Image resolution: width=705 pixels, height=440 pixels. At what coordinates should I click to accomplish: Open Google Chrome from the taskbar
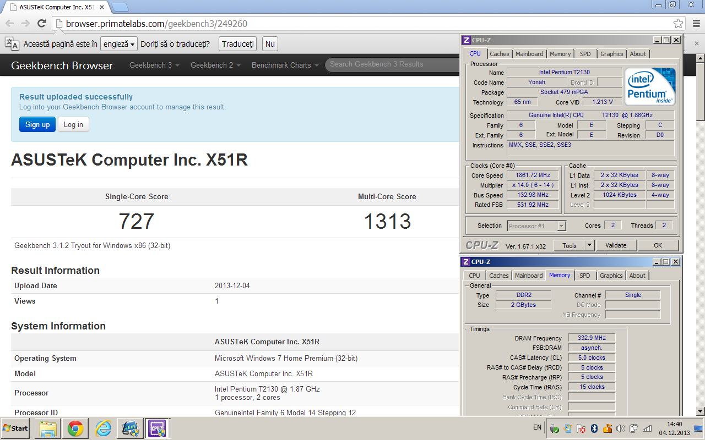coord(75,428)
